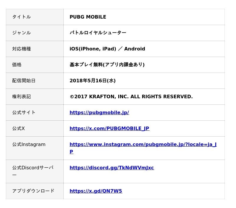This screenshot has width=236, height=208.
Task: Click the 公式サイト row label
Action: [24, 112]
